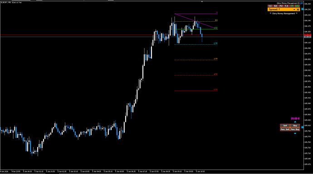
Task: Select the magenta horizontal 0 level line
Action: 196,14
